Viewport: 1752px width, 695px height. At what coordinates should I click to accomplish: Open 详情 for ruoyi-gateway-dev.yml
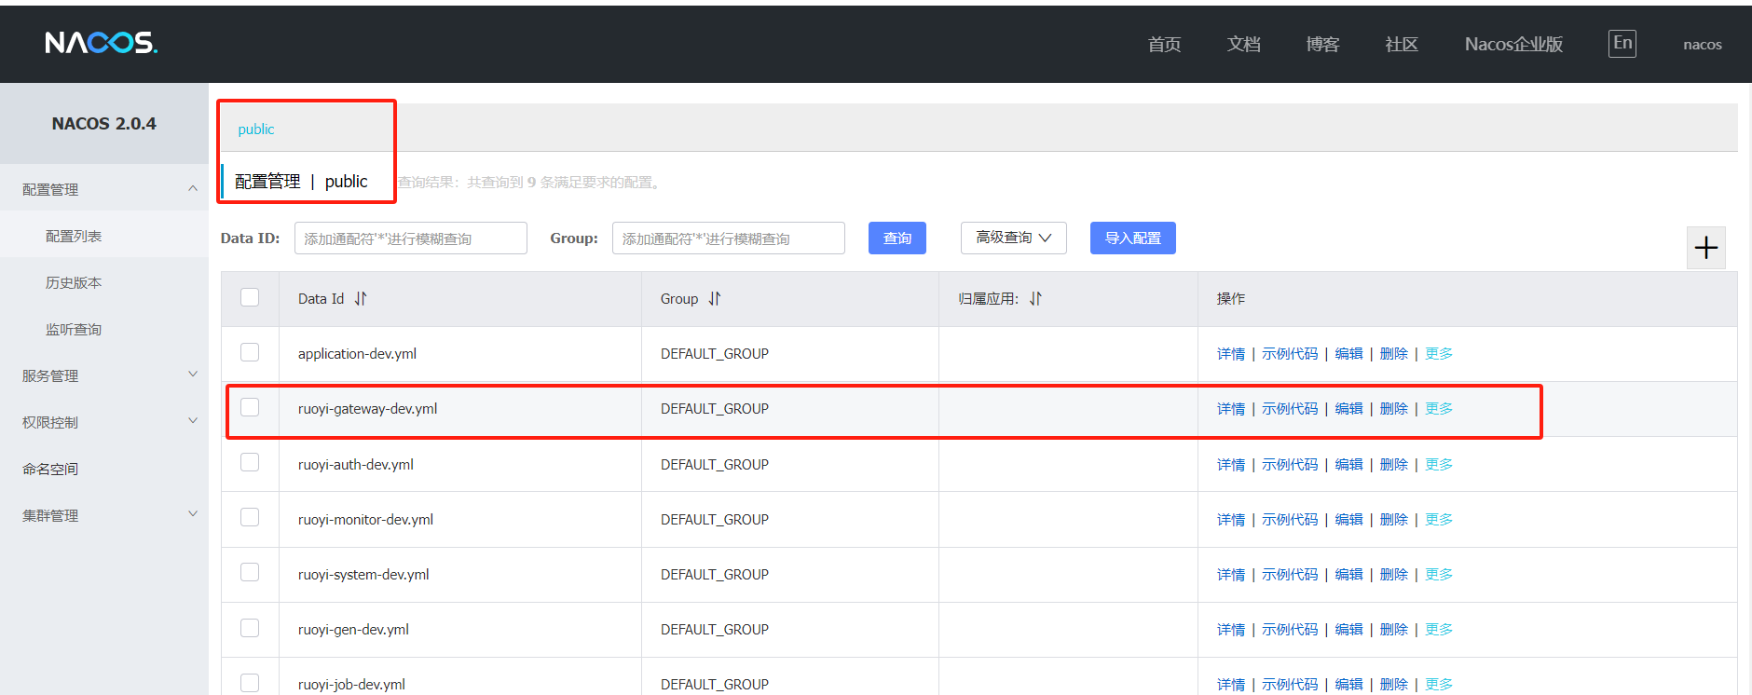click(x=1231, y=409)
